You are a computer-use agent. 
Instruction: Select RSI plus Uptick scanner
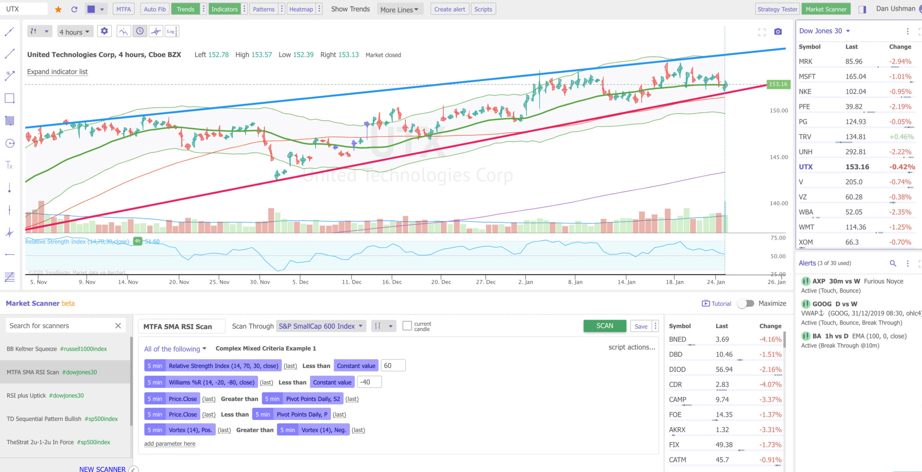point(65,395)
